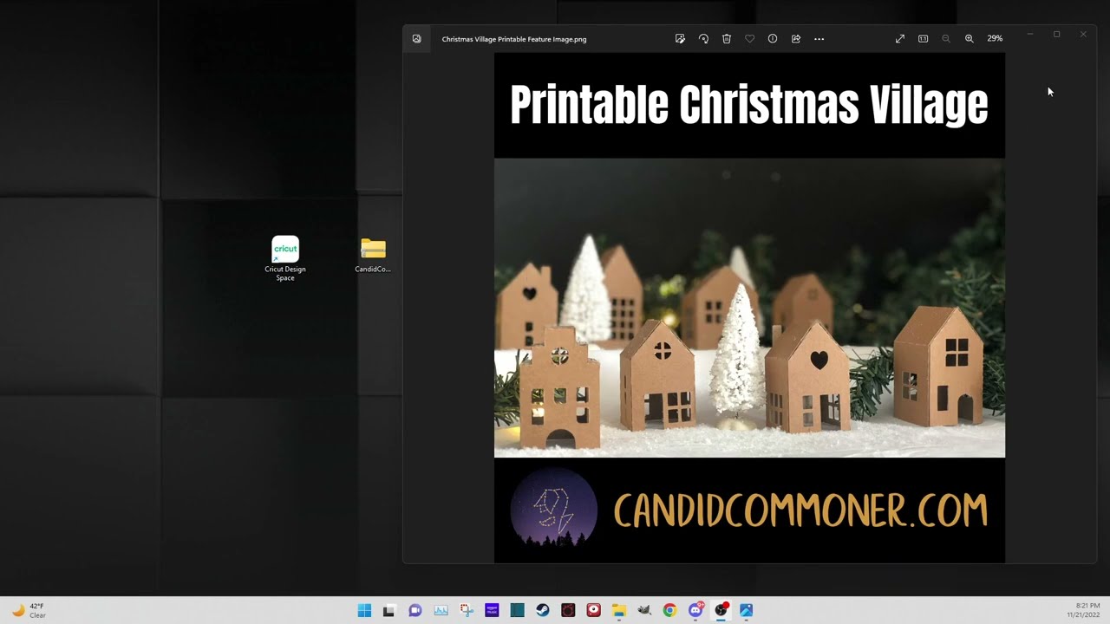Open Discord from the taskbar
Image resolution: width=1110 pixels, height=624 pixels.
(x=695, y=610)
